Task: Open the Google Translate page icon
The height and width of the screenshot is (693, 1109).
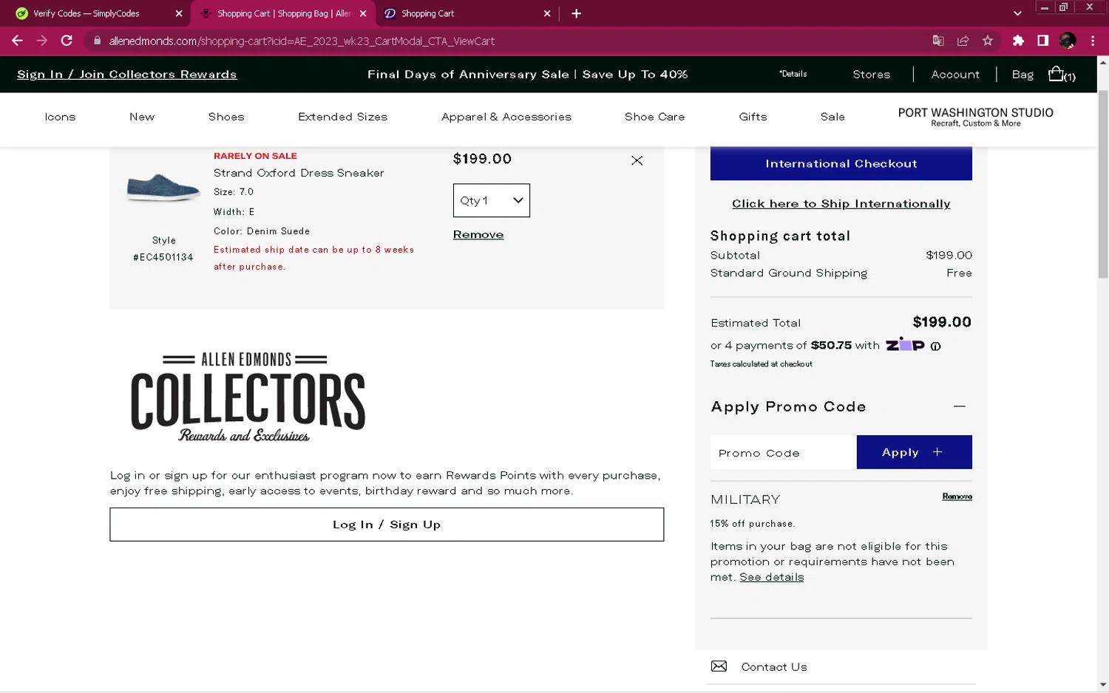Action: click(938, 41)
